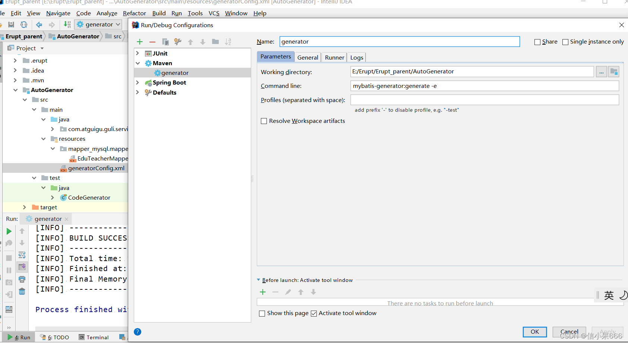Image resolution: width=628 pixels, height=343 pixels.
Task: Click the Command line field
Action: tap(485, 86)
